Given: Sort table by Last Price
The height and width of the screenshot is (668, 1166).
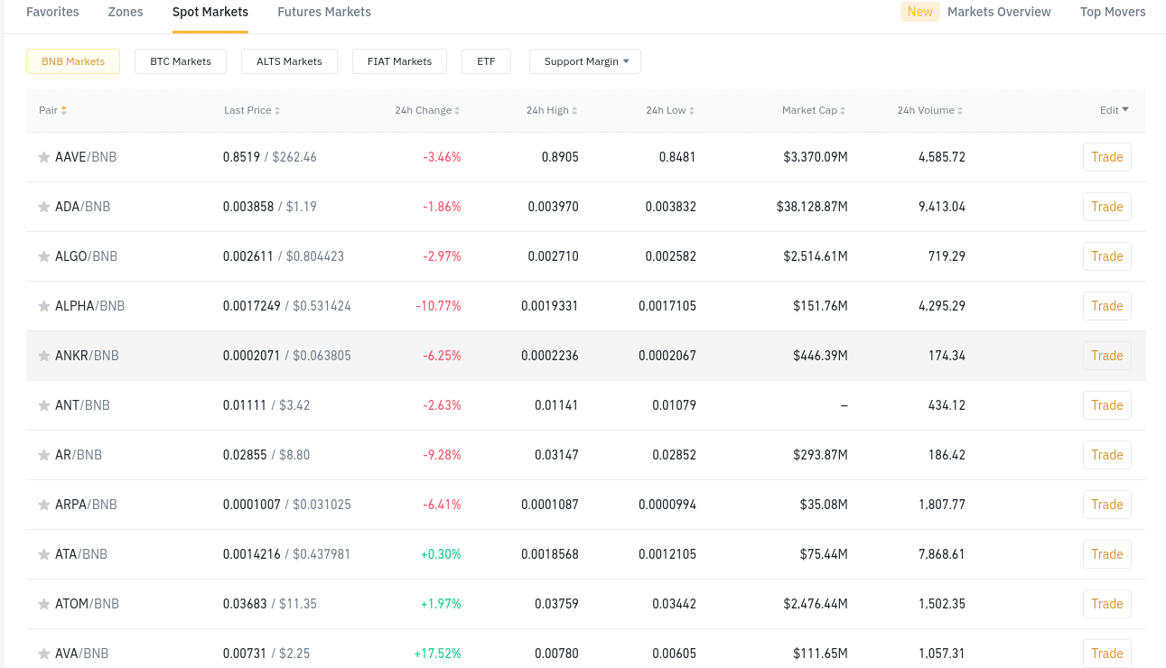Looking at the screenshot, I should (252, 110).
